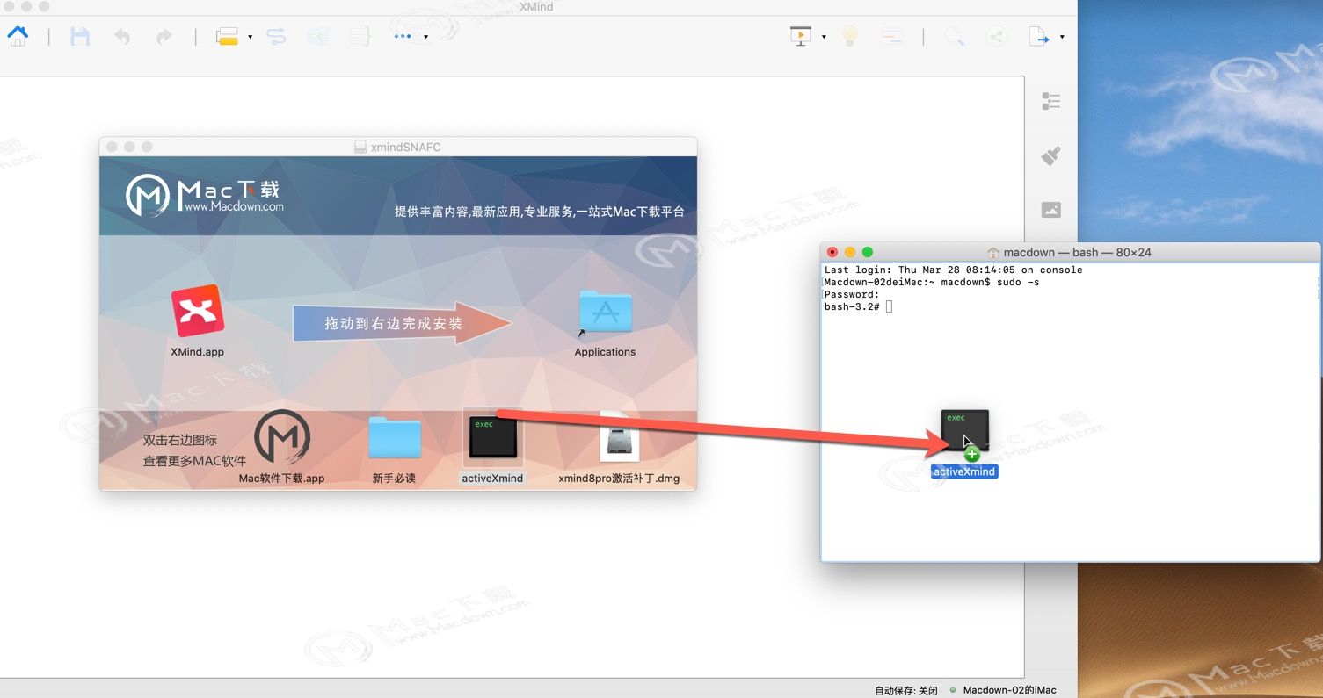Open the topic insert dropdown arrow

tap(251, 37)
